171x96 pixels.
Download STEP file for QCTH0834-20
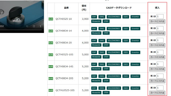click(x=106, y=45)
